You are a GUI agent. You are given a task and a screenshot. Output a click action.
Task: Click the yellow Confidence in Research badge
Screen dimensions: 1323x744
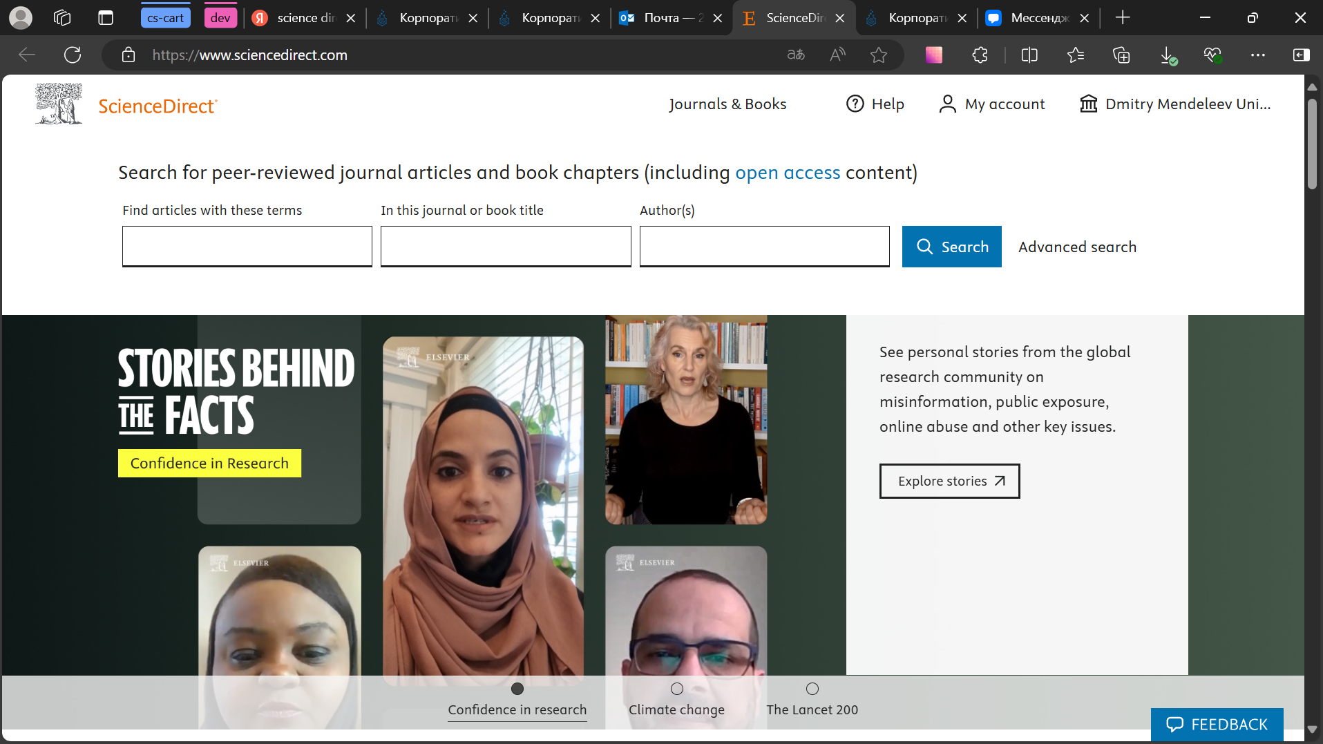tap(209, 464)
